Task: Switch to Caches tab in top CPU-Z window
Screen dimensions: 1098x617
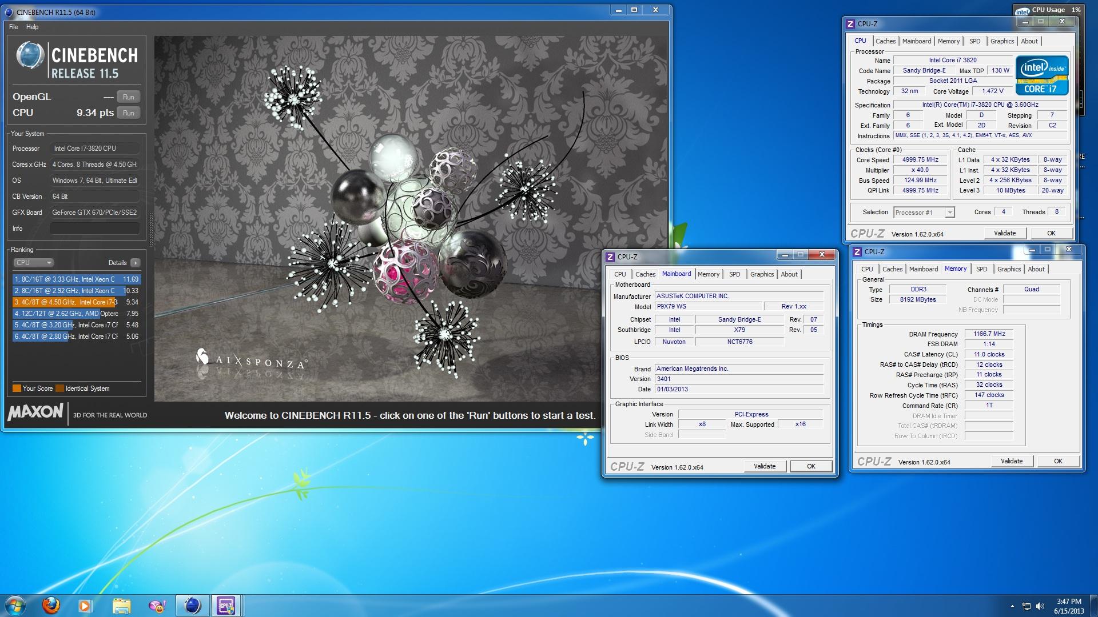Action: 885,41
